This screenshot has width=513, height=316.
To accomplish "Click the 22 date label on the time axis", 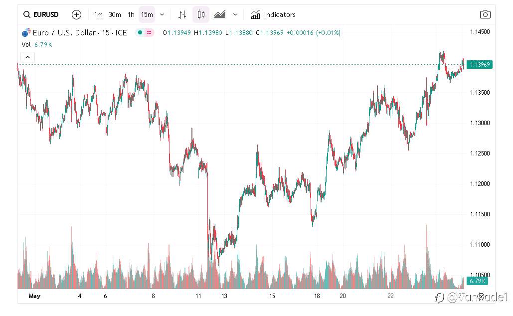I will pos(391,296).
